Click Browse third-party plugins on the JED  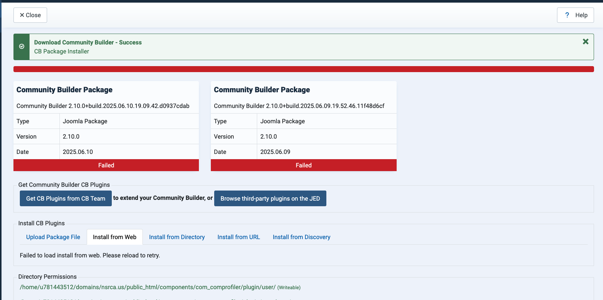(270, 198)
